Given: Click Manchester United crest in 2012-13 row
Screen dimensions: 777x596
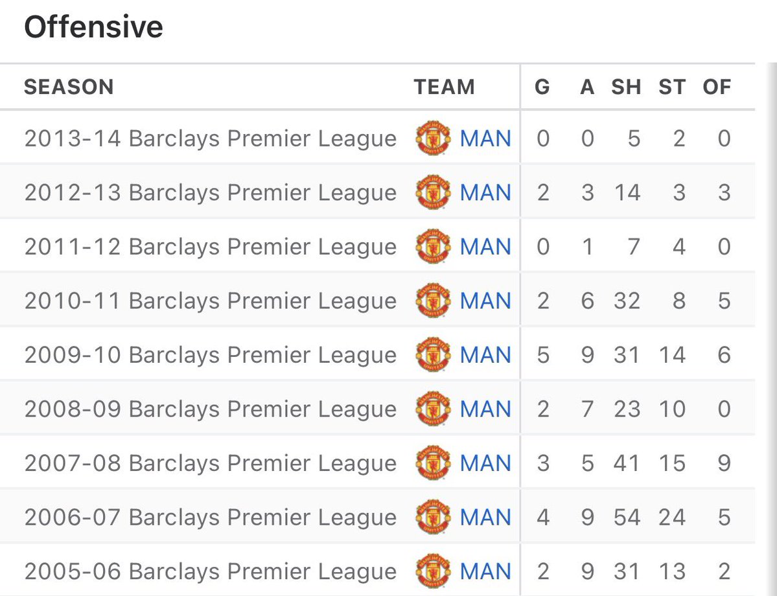Looking at the screenshot, I should point(433,192).
